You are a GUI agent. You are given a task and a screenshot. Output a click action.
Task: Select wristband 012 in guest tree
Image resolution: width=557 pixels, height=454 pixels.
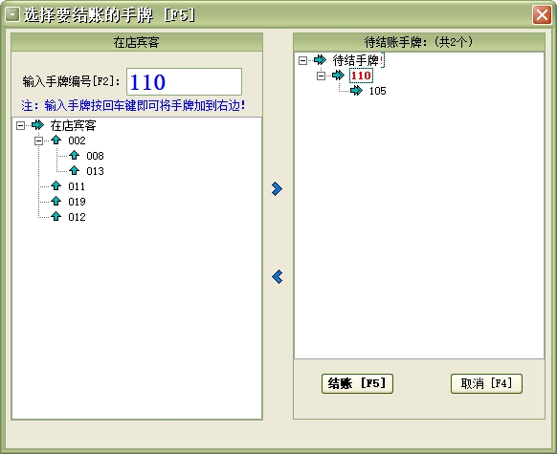click(77, 217)
